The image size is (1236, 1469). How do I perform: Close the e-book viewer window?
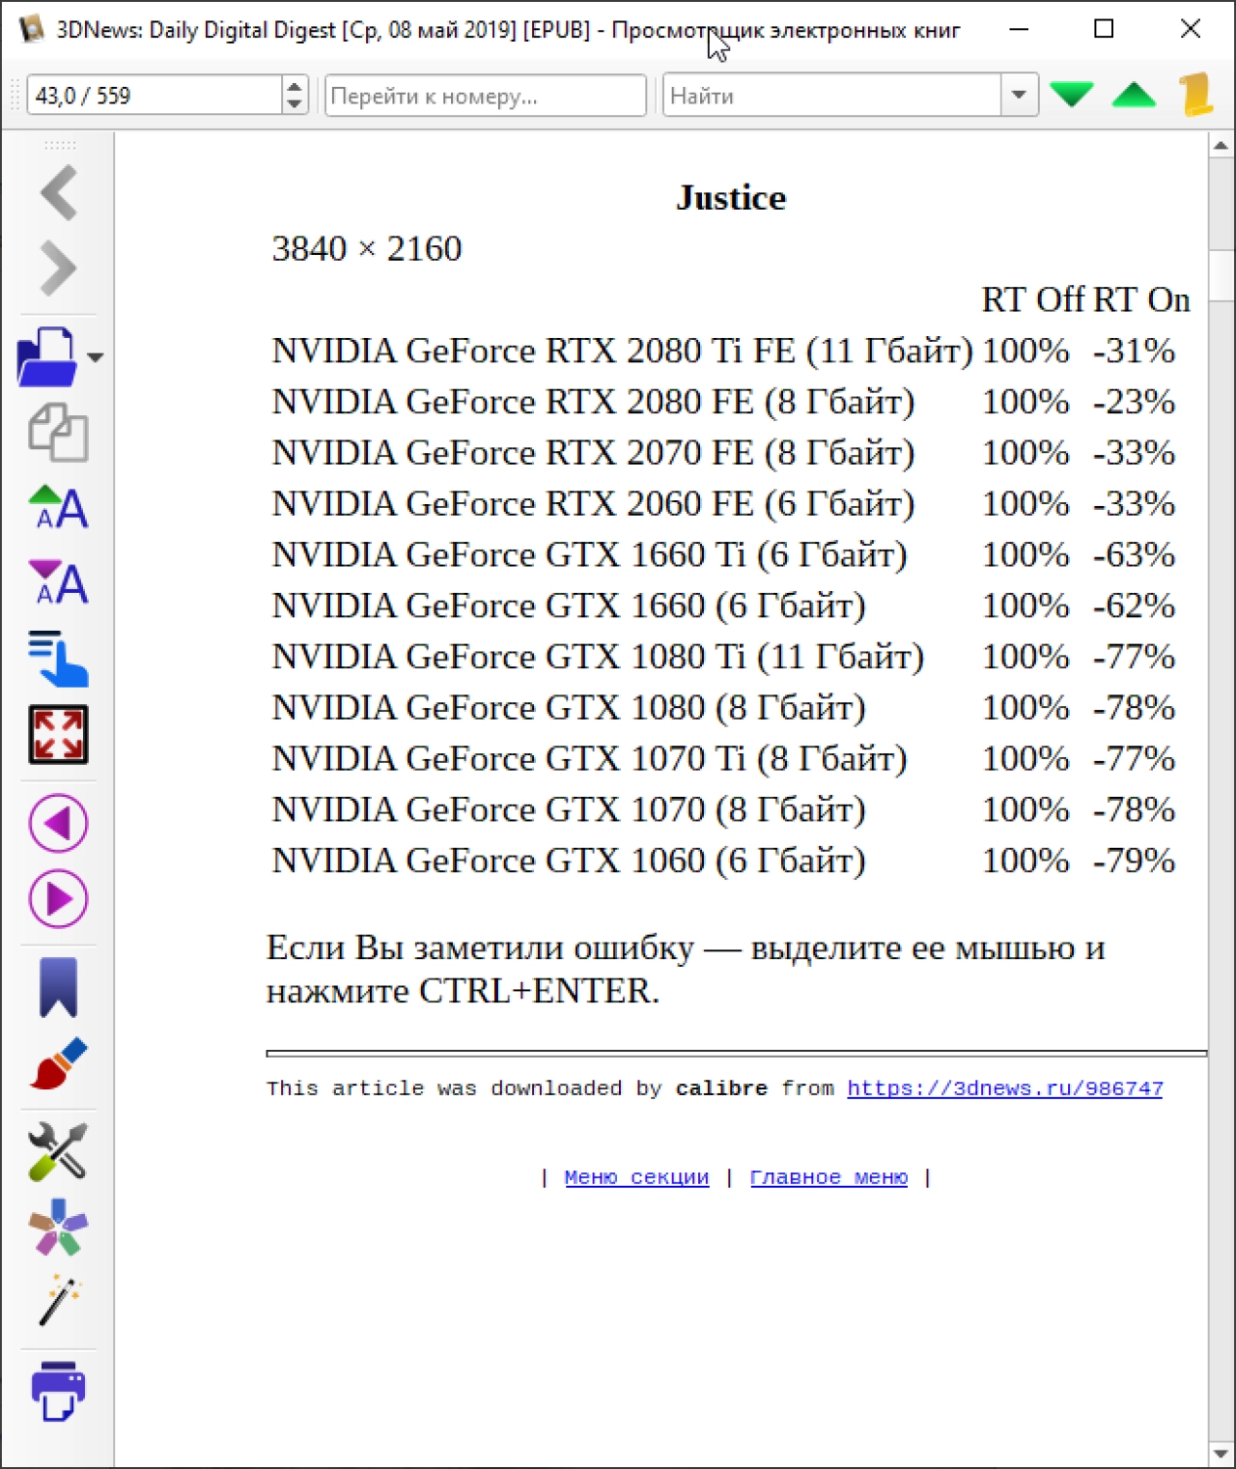click(1191, 29)
